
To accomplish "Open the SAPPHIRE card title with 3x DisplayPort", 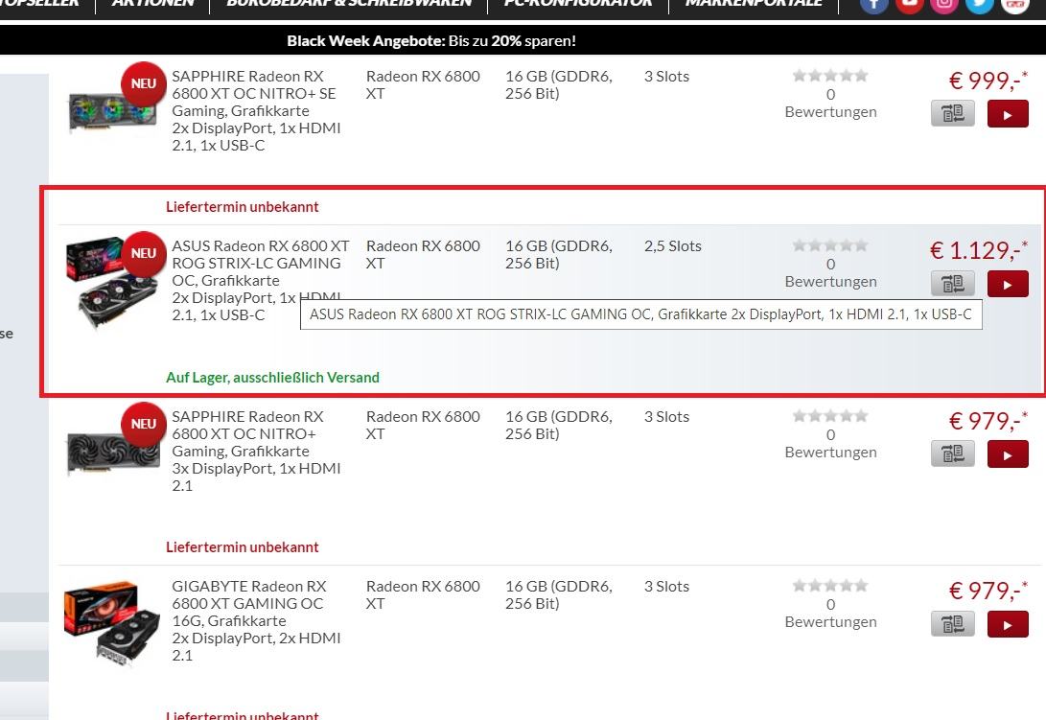I will pyautogui.click(x=256, y=452).
